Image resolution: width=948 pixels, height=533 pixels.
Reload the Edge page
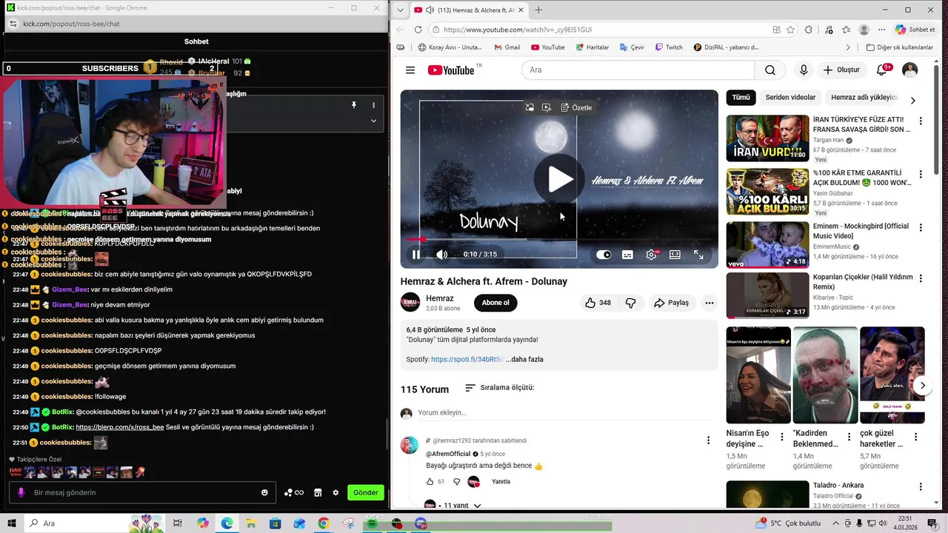pos(418,30)
